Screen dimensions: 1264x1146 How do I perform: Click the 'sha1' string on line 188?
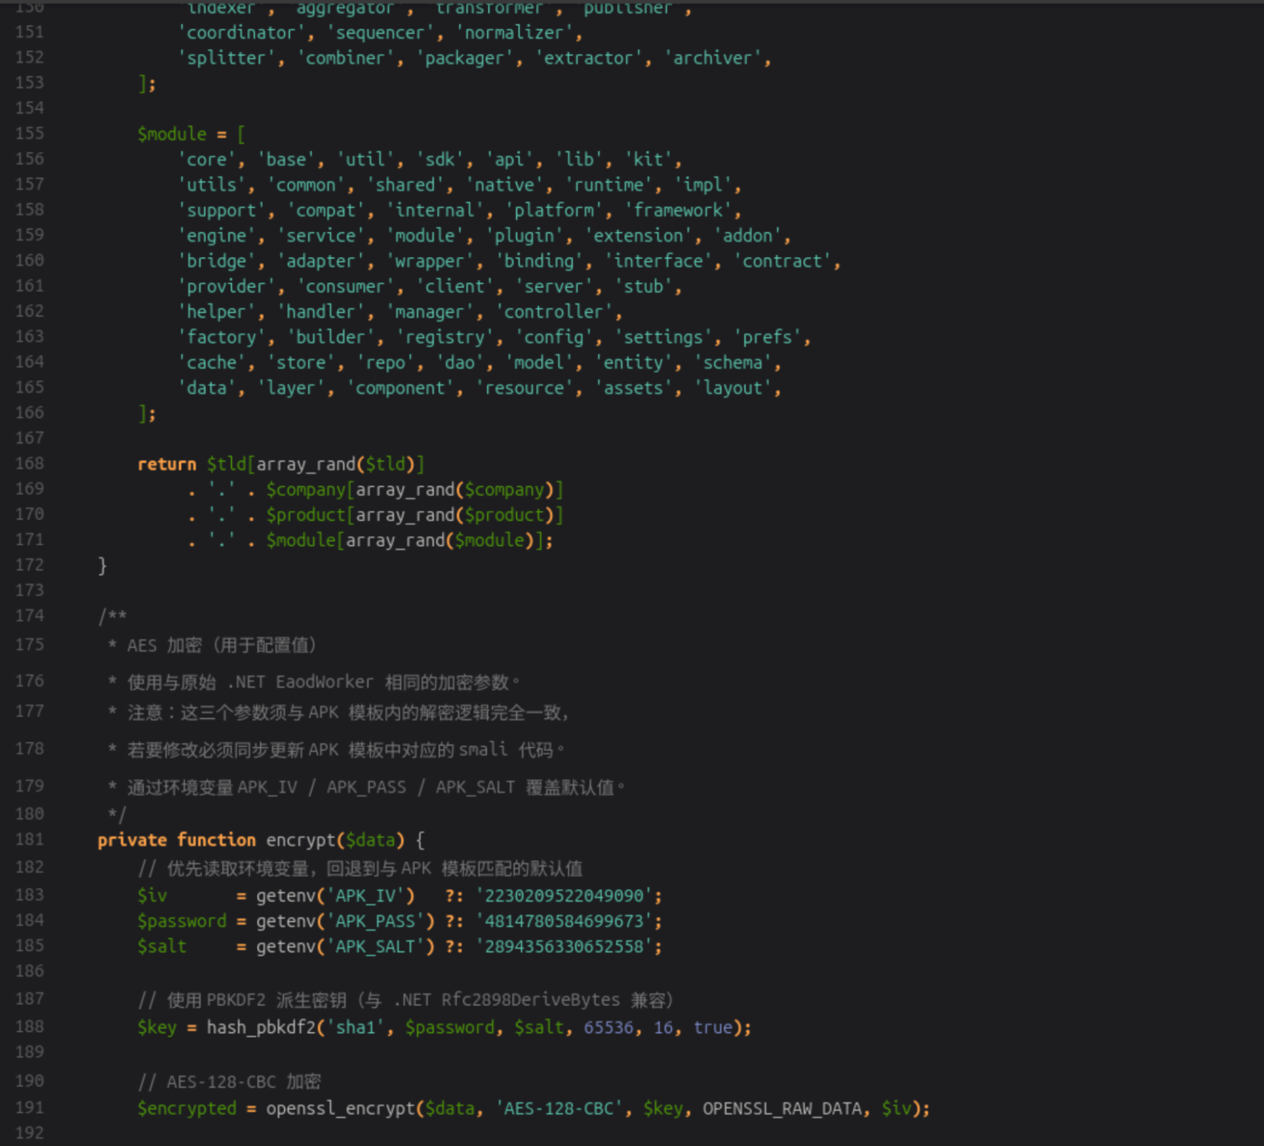[355, 1027]
